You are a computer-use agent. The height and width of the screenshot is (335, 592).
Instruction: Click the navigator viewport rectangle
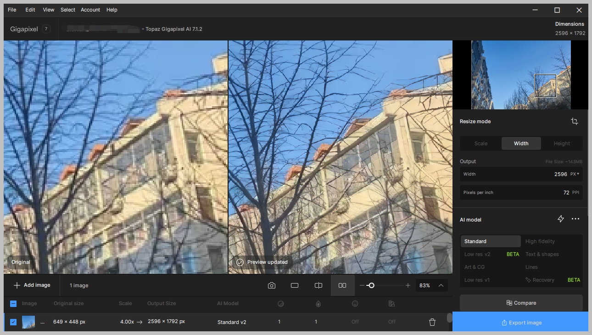click(x=545, y=85)
